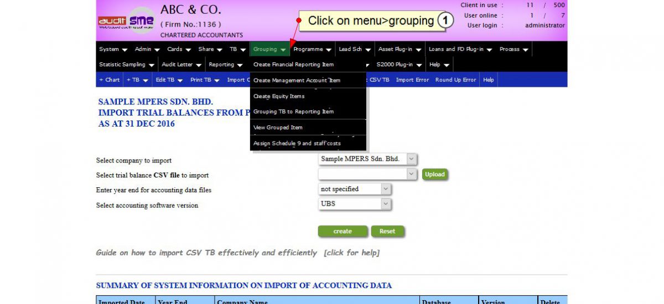The height and width of the screenshot is (304, 664).
Task: Expand the year end dropdown
Action: 355,189
